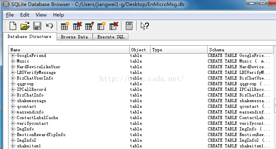Expand the LBSVerifyMessage table node
The width and height of the screenshot is (276, 149).
click(x=13, y=72)
